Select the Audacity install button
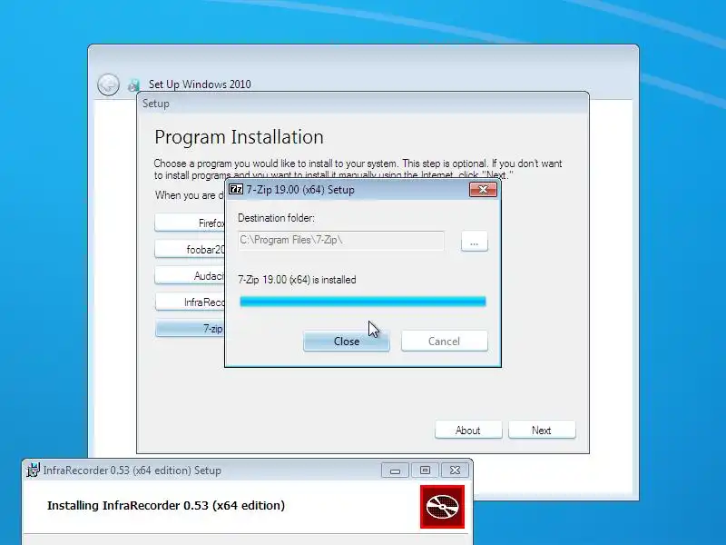Image resolution: width=726 pixels, height=545 pixels. tap(191, 276)
